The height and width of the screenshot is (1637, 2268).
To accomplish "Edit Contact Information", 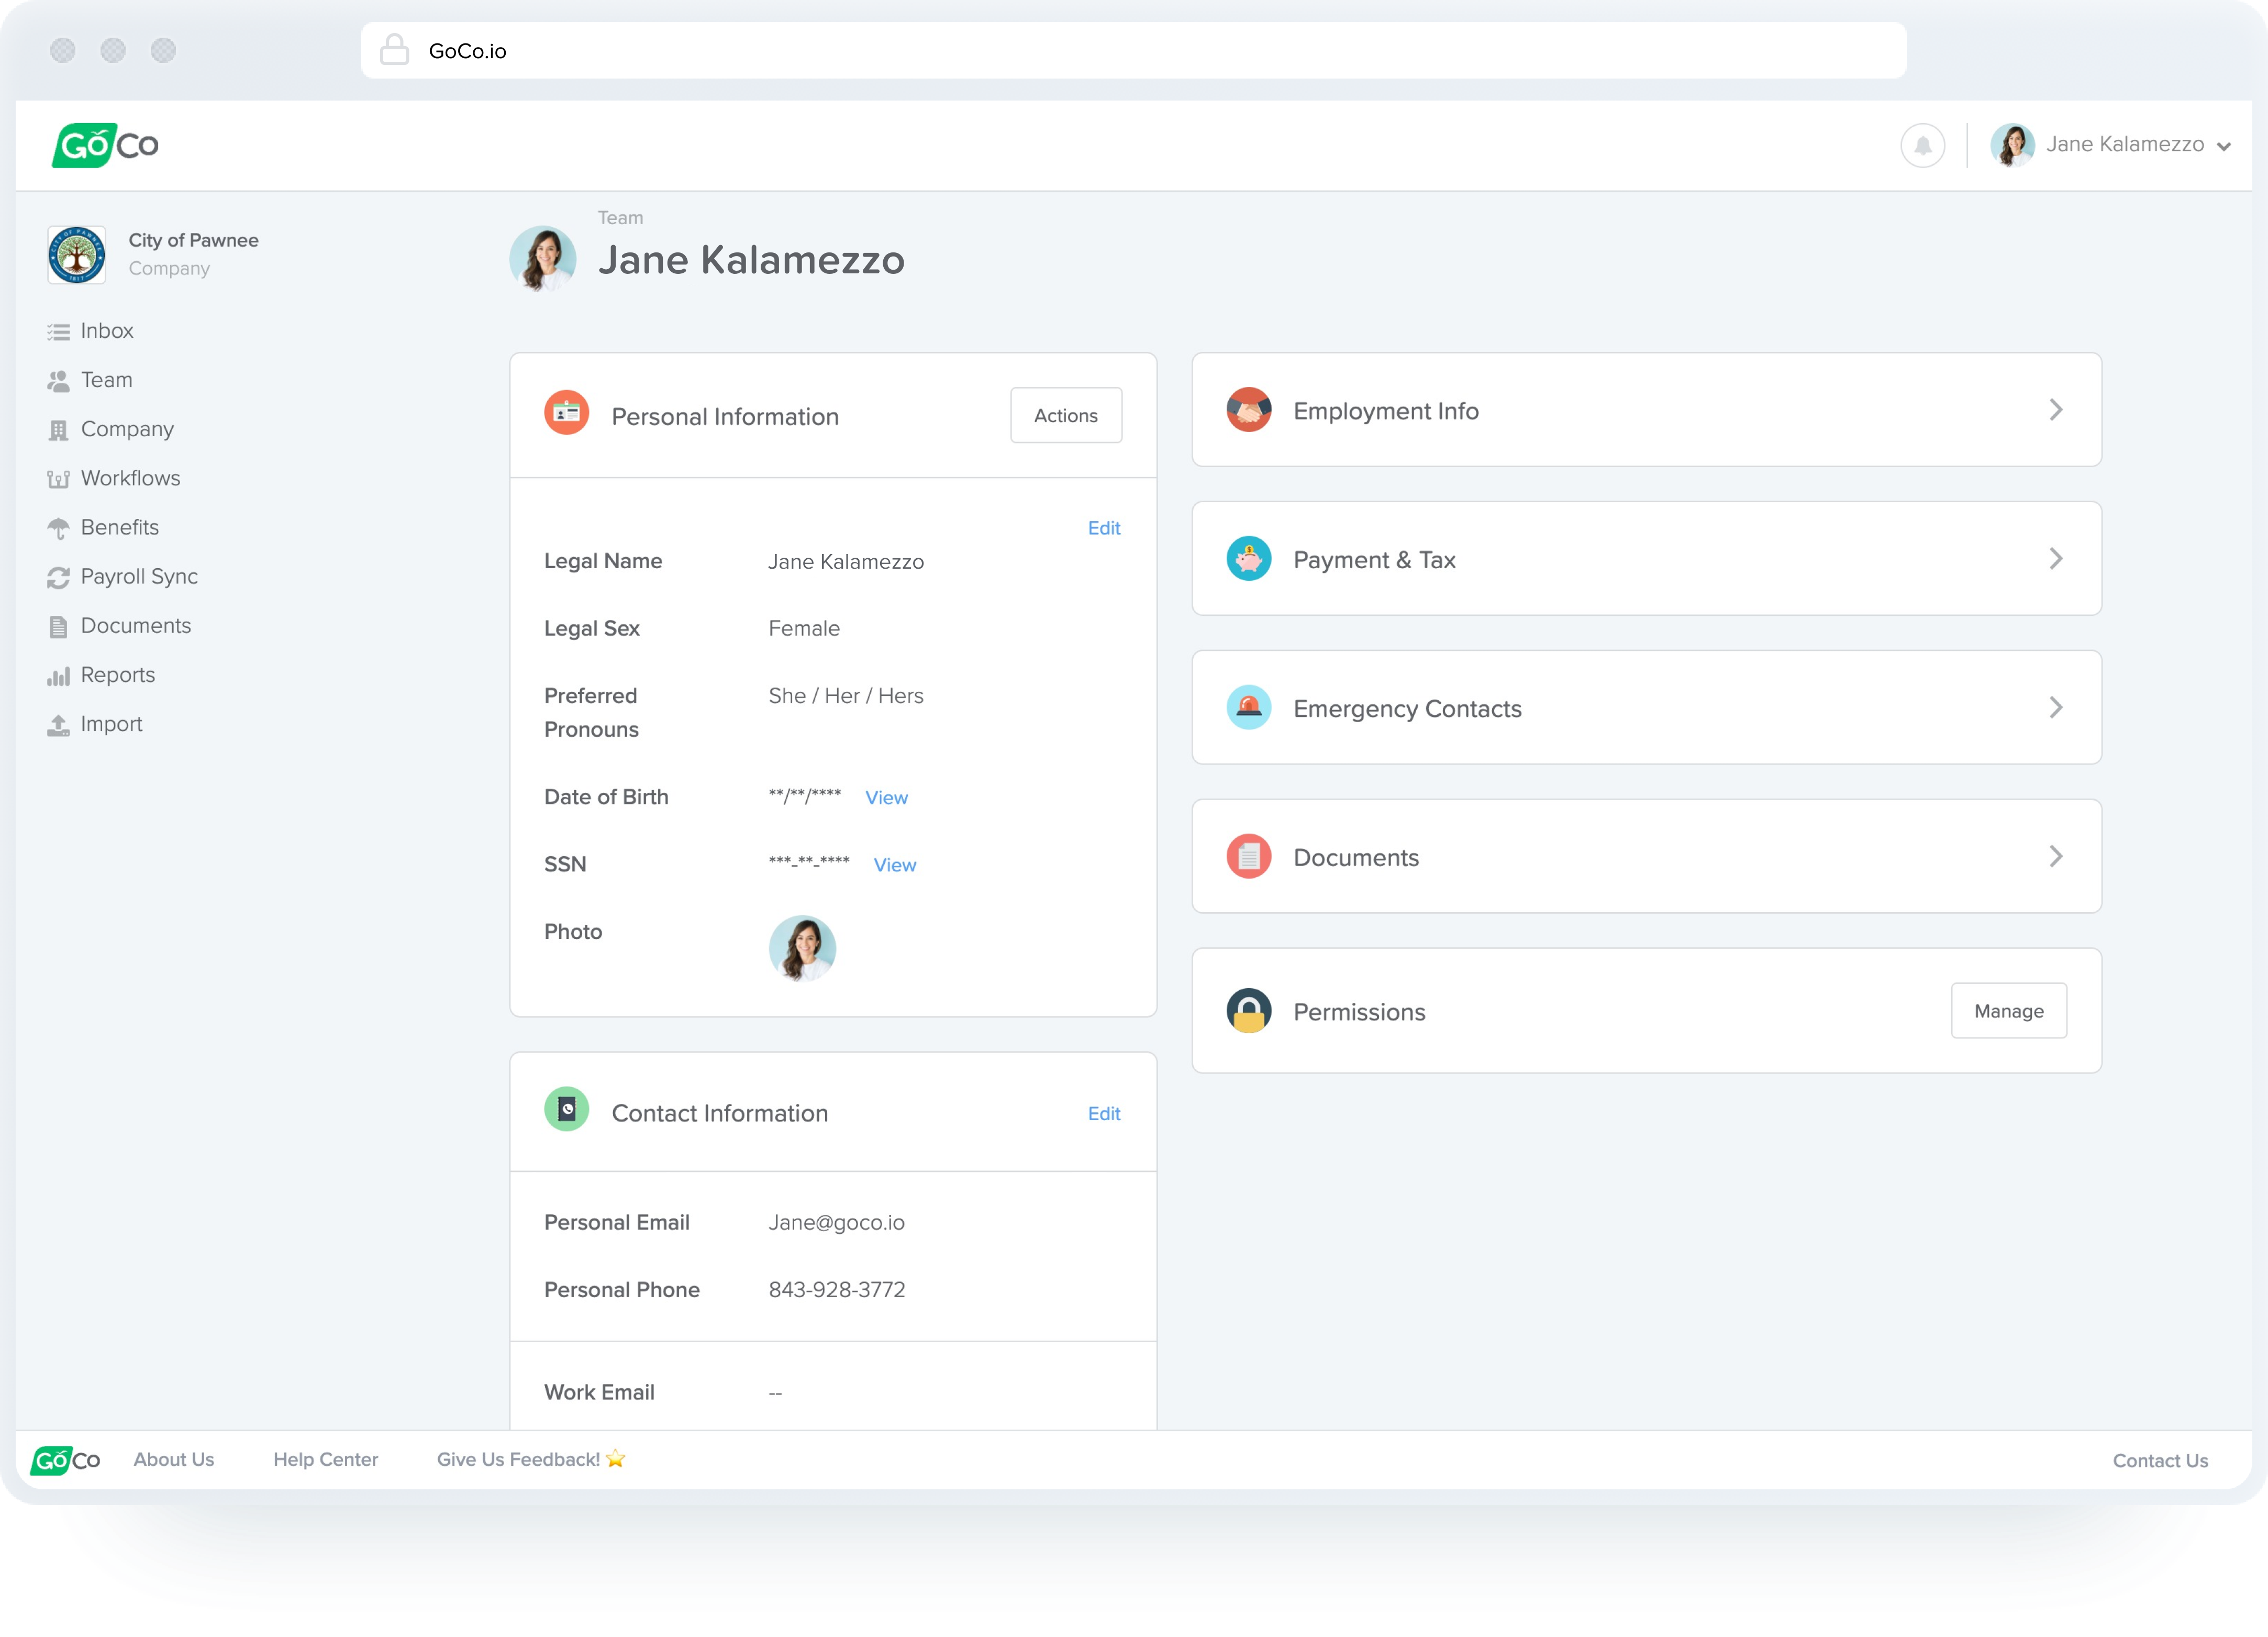I will tap(1103, 1114).
